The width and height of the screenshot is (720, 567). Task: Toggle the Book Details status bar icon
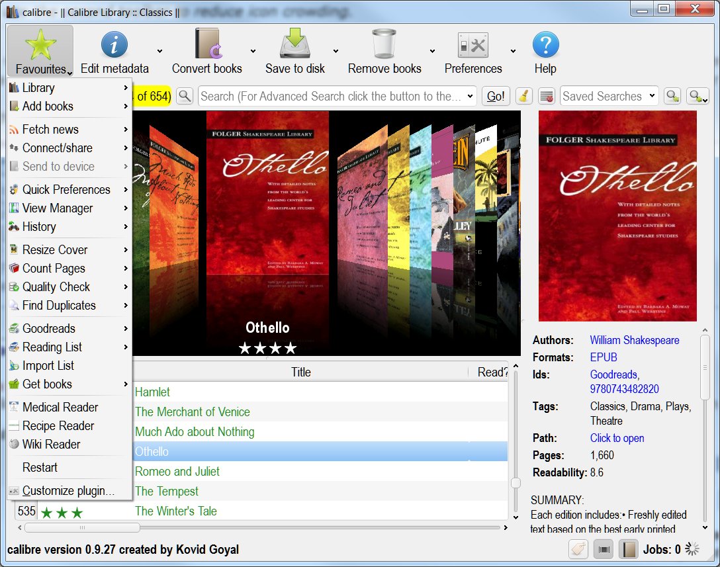(628, 548)
